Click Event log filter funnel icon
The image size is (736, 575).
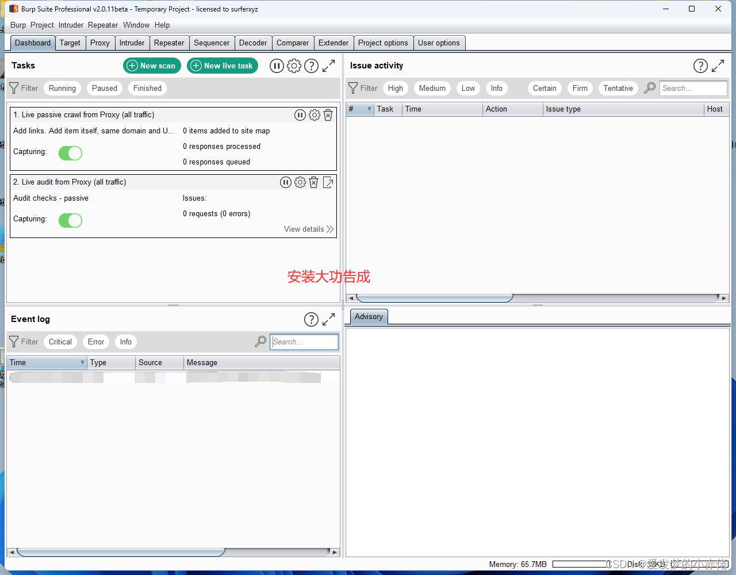coord(14,342)
